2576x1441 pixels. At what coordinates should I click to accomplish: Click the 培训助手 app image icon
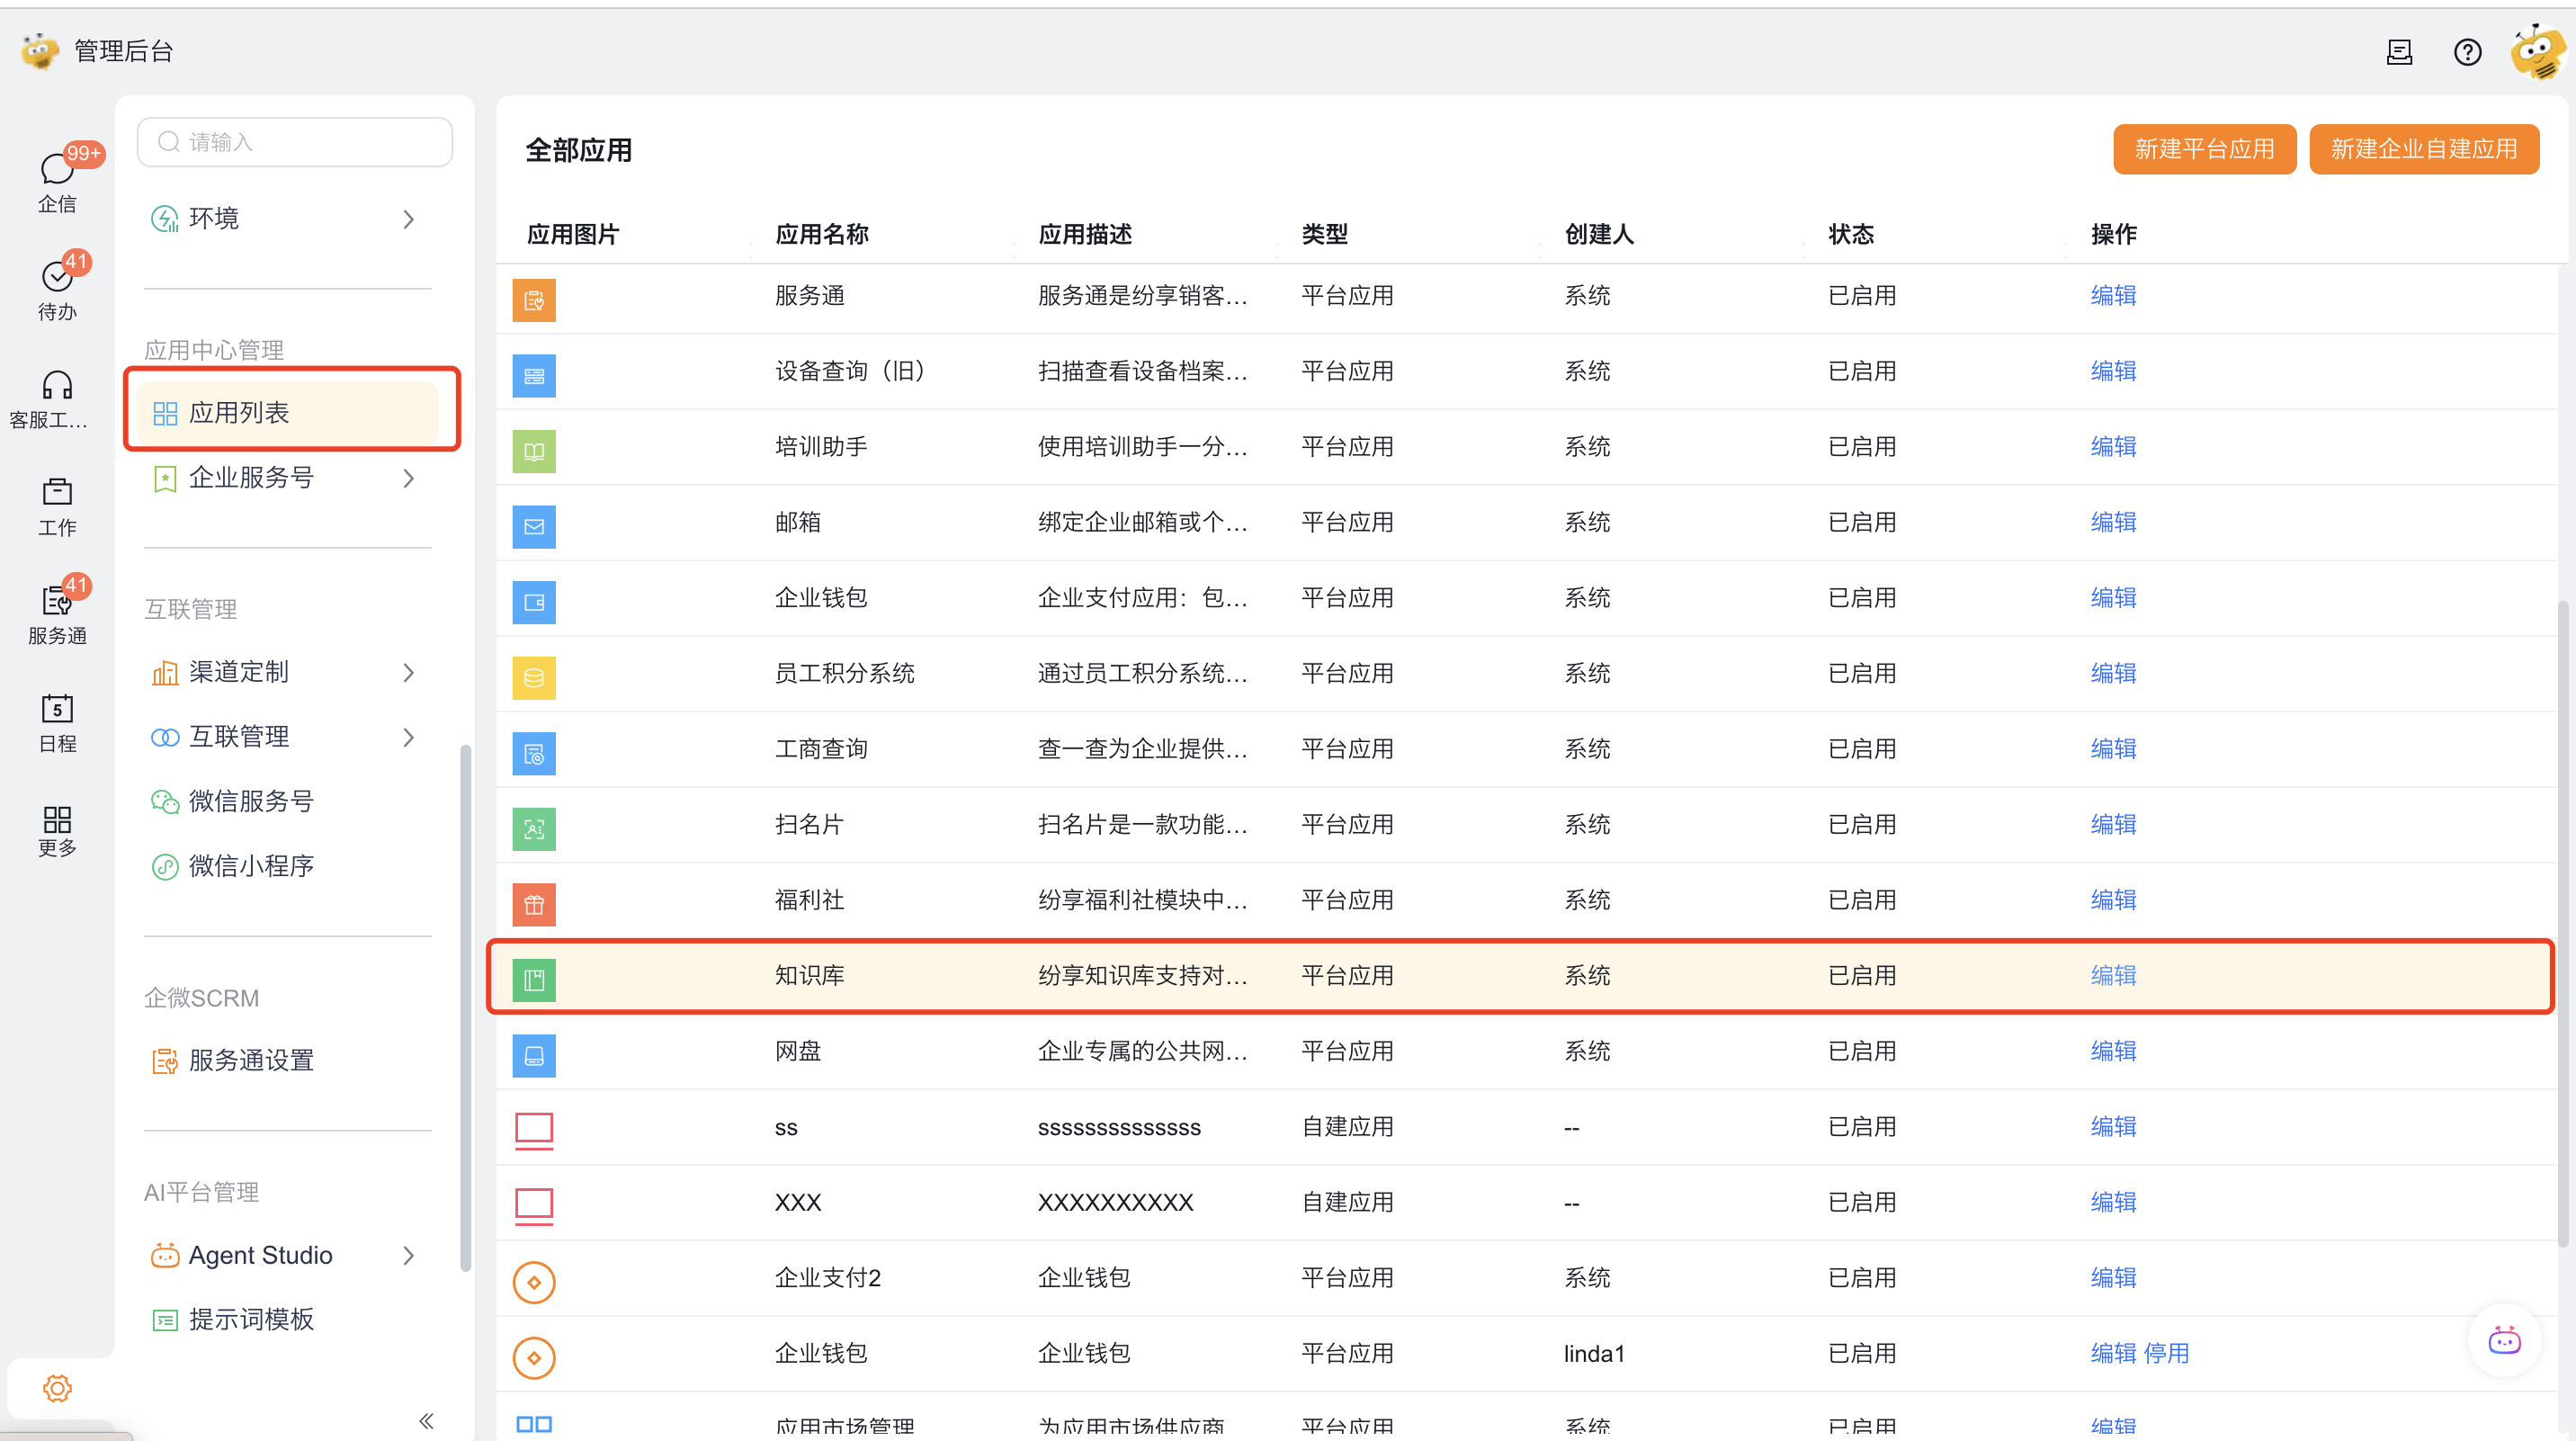click(534, 450)
